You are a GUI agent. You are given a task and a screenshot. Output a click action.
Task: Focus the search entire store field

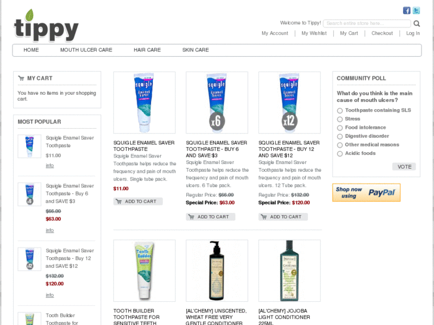click(x=367, y=23)
